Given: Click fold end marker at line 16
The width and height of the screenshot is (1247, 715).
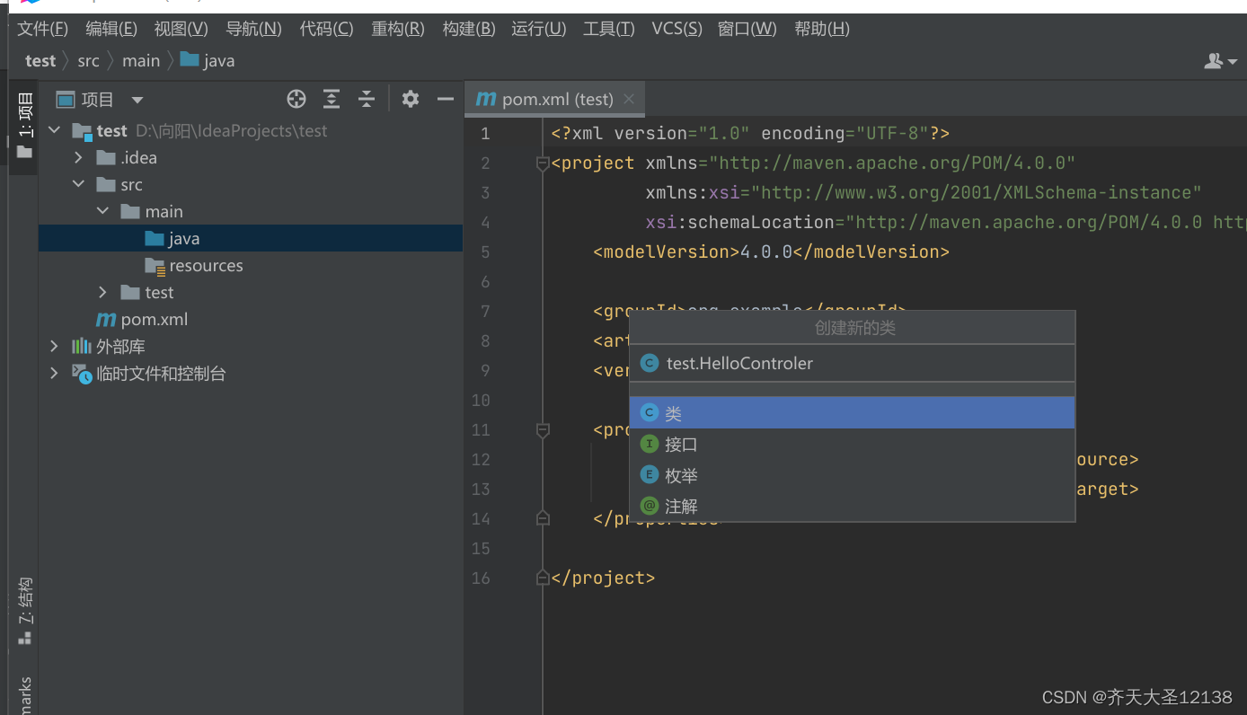Looking at the screenshot, I should click(x=543, y=578).
